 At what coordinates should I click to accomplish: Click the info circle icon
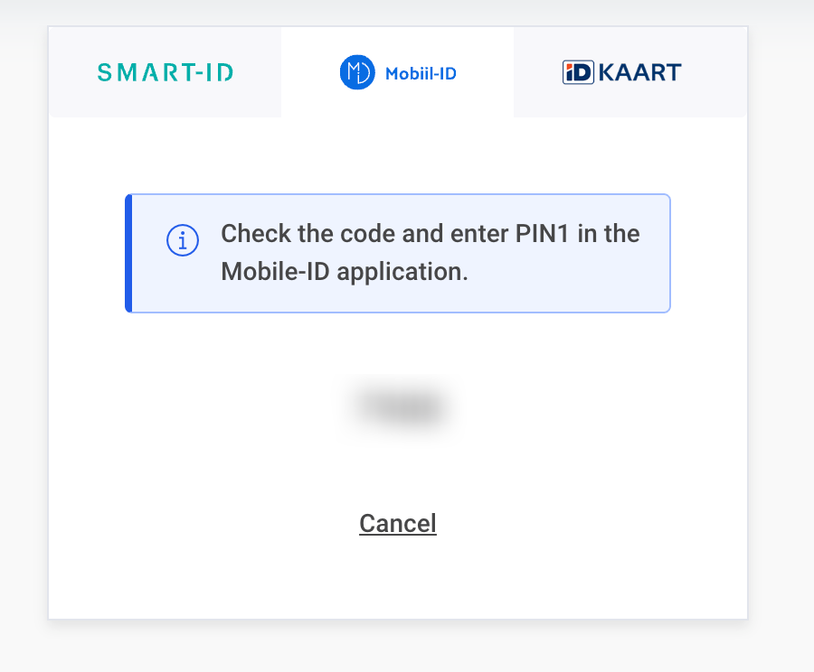point(183,240)
